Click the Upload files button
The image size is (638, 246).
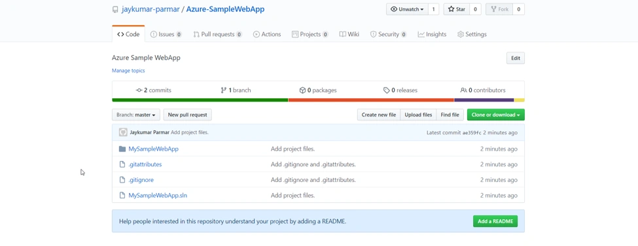click(x=418, y=114)
